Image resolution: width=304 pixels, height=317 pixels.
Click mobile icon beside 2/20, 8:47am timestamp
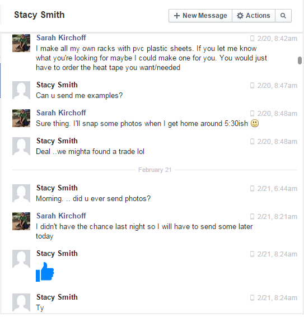[x=252, y=86]
